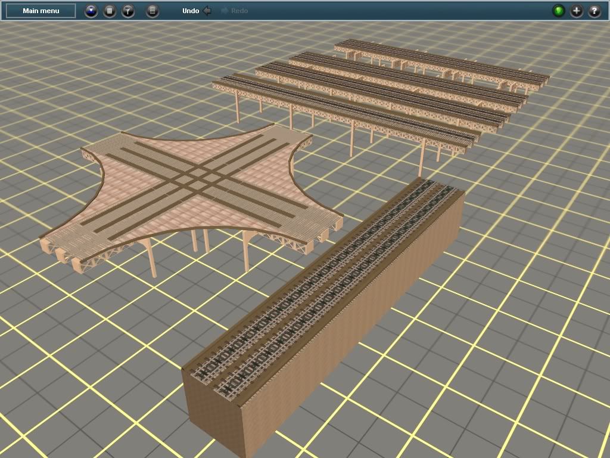Click the green status light indicator
The height and width of the screenshot is (458, 610).
point(559,11)
